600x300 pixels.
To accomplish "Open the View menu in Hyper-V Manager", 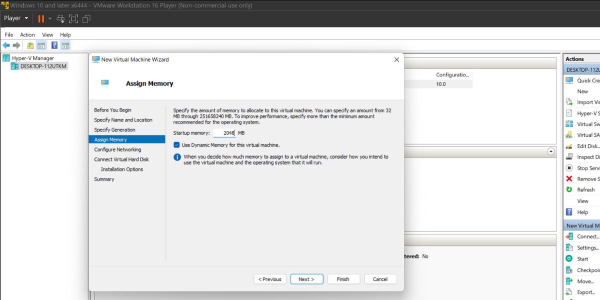I will tap(47, 34).
